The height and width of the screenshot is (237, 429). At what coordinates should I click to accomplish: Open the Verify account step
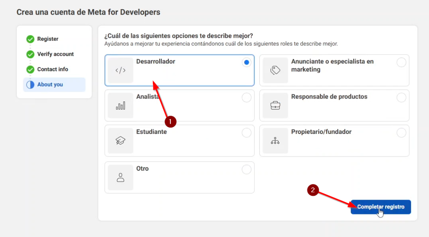pos(56,54)
